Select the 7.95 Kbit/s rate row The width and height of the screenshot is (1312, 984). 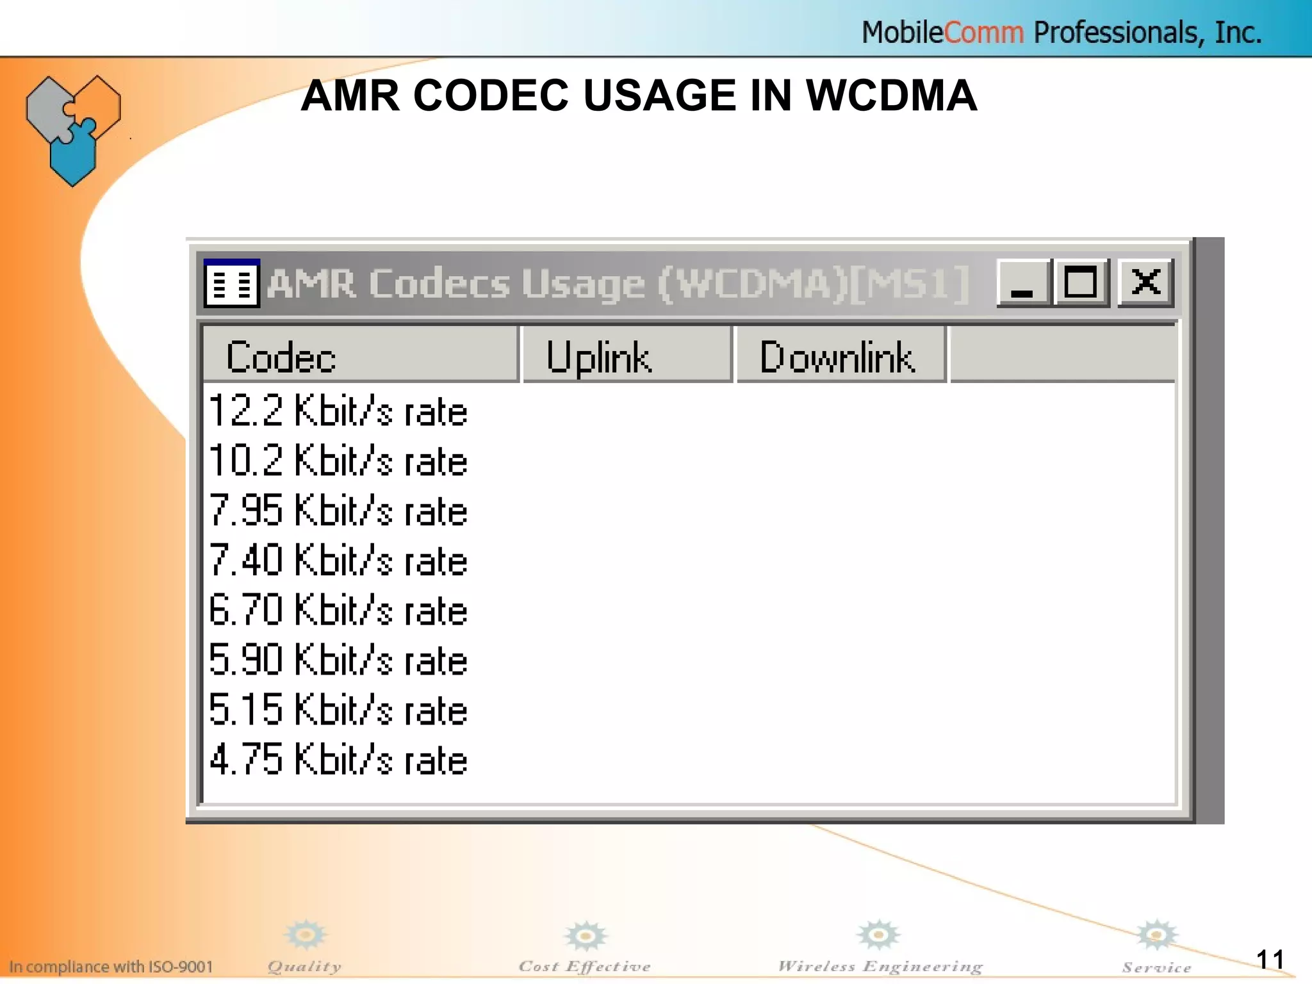(x=689, y=511)
